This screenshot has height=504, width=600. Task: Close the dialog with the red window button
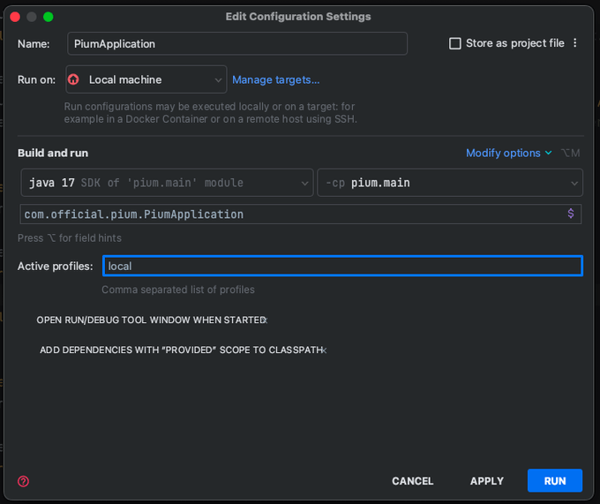(15, 17)
